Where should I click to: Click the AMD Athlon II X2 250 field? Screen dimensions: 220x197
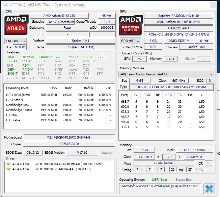coord(59,16)
